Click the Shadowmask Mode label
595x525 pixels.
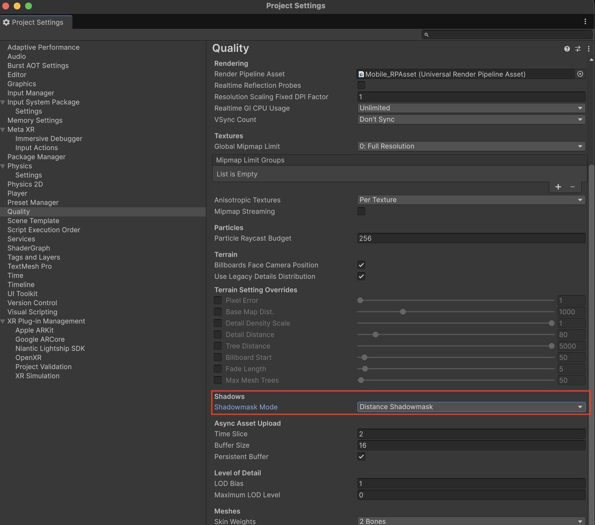[246, 407]
